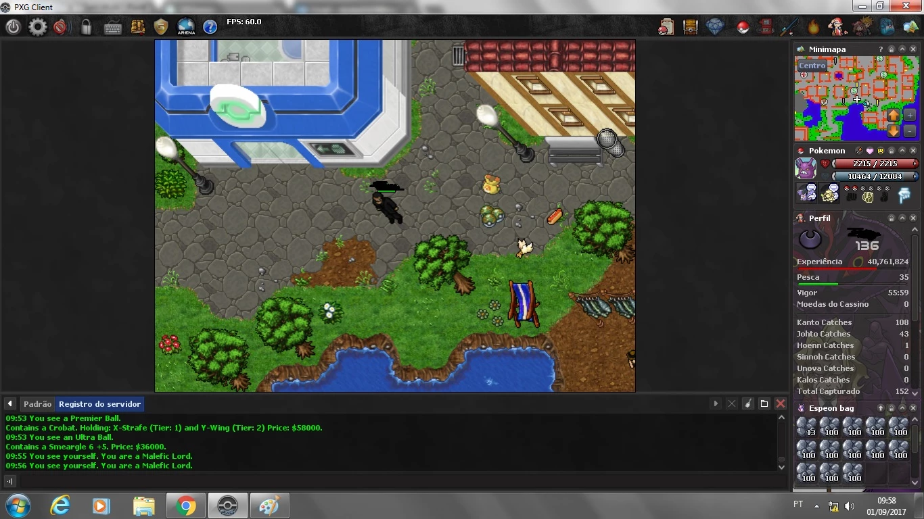Image resolution: width=924 pixels, height=519 pixels.
Task: Click the red pokeball toolbar icon
Action: (743, 28)
